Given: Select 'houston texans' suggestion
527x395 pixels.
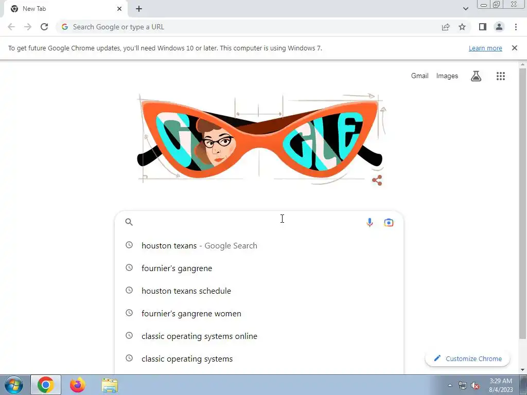Looking at the screenshot, I should [x=259, y=245].
